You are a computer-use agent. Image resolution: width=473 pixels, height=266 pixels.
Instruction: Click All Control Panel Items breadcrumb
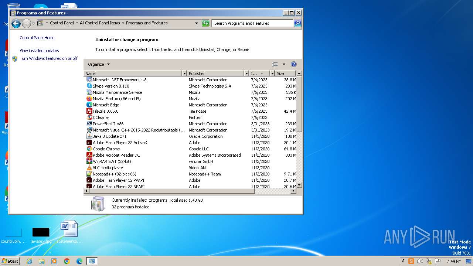tap(100, 23)
